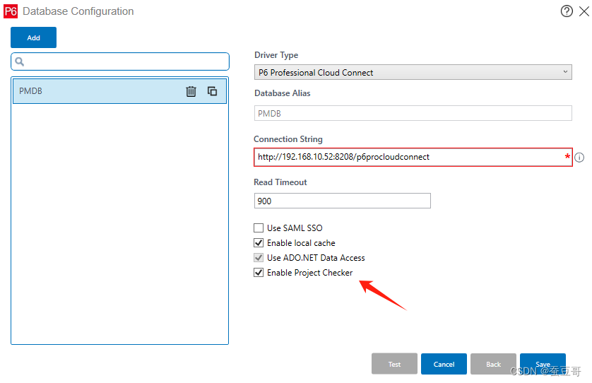Click into the Read Timeout field
This screenshot has height=383, width=592.
coord(343,201)
